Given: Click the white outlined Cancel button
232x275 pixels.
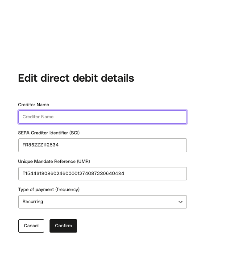Looking at the screenshot, I should click(x=31, y=226).
